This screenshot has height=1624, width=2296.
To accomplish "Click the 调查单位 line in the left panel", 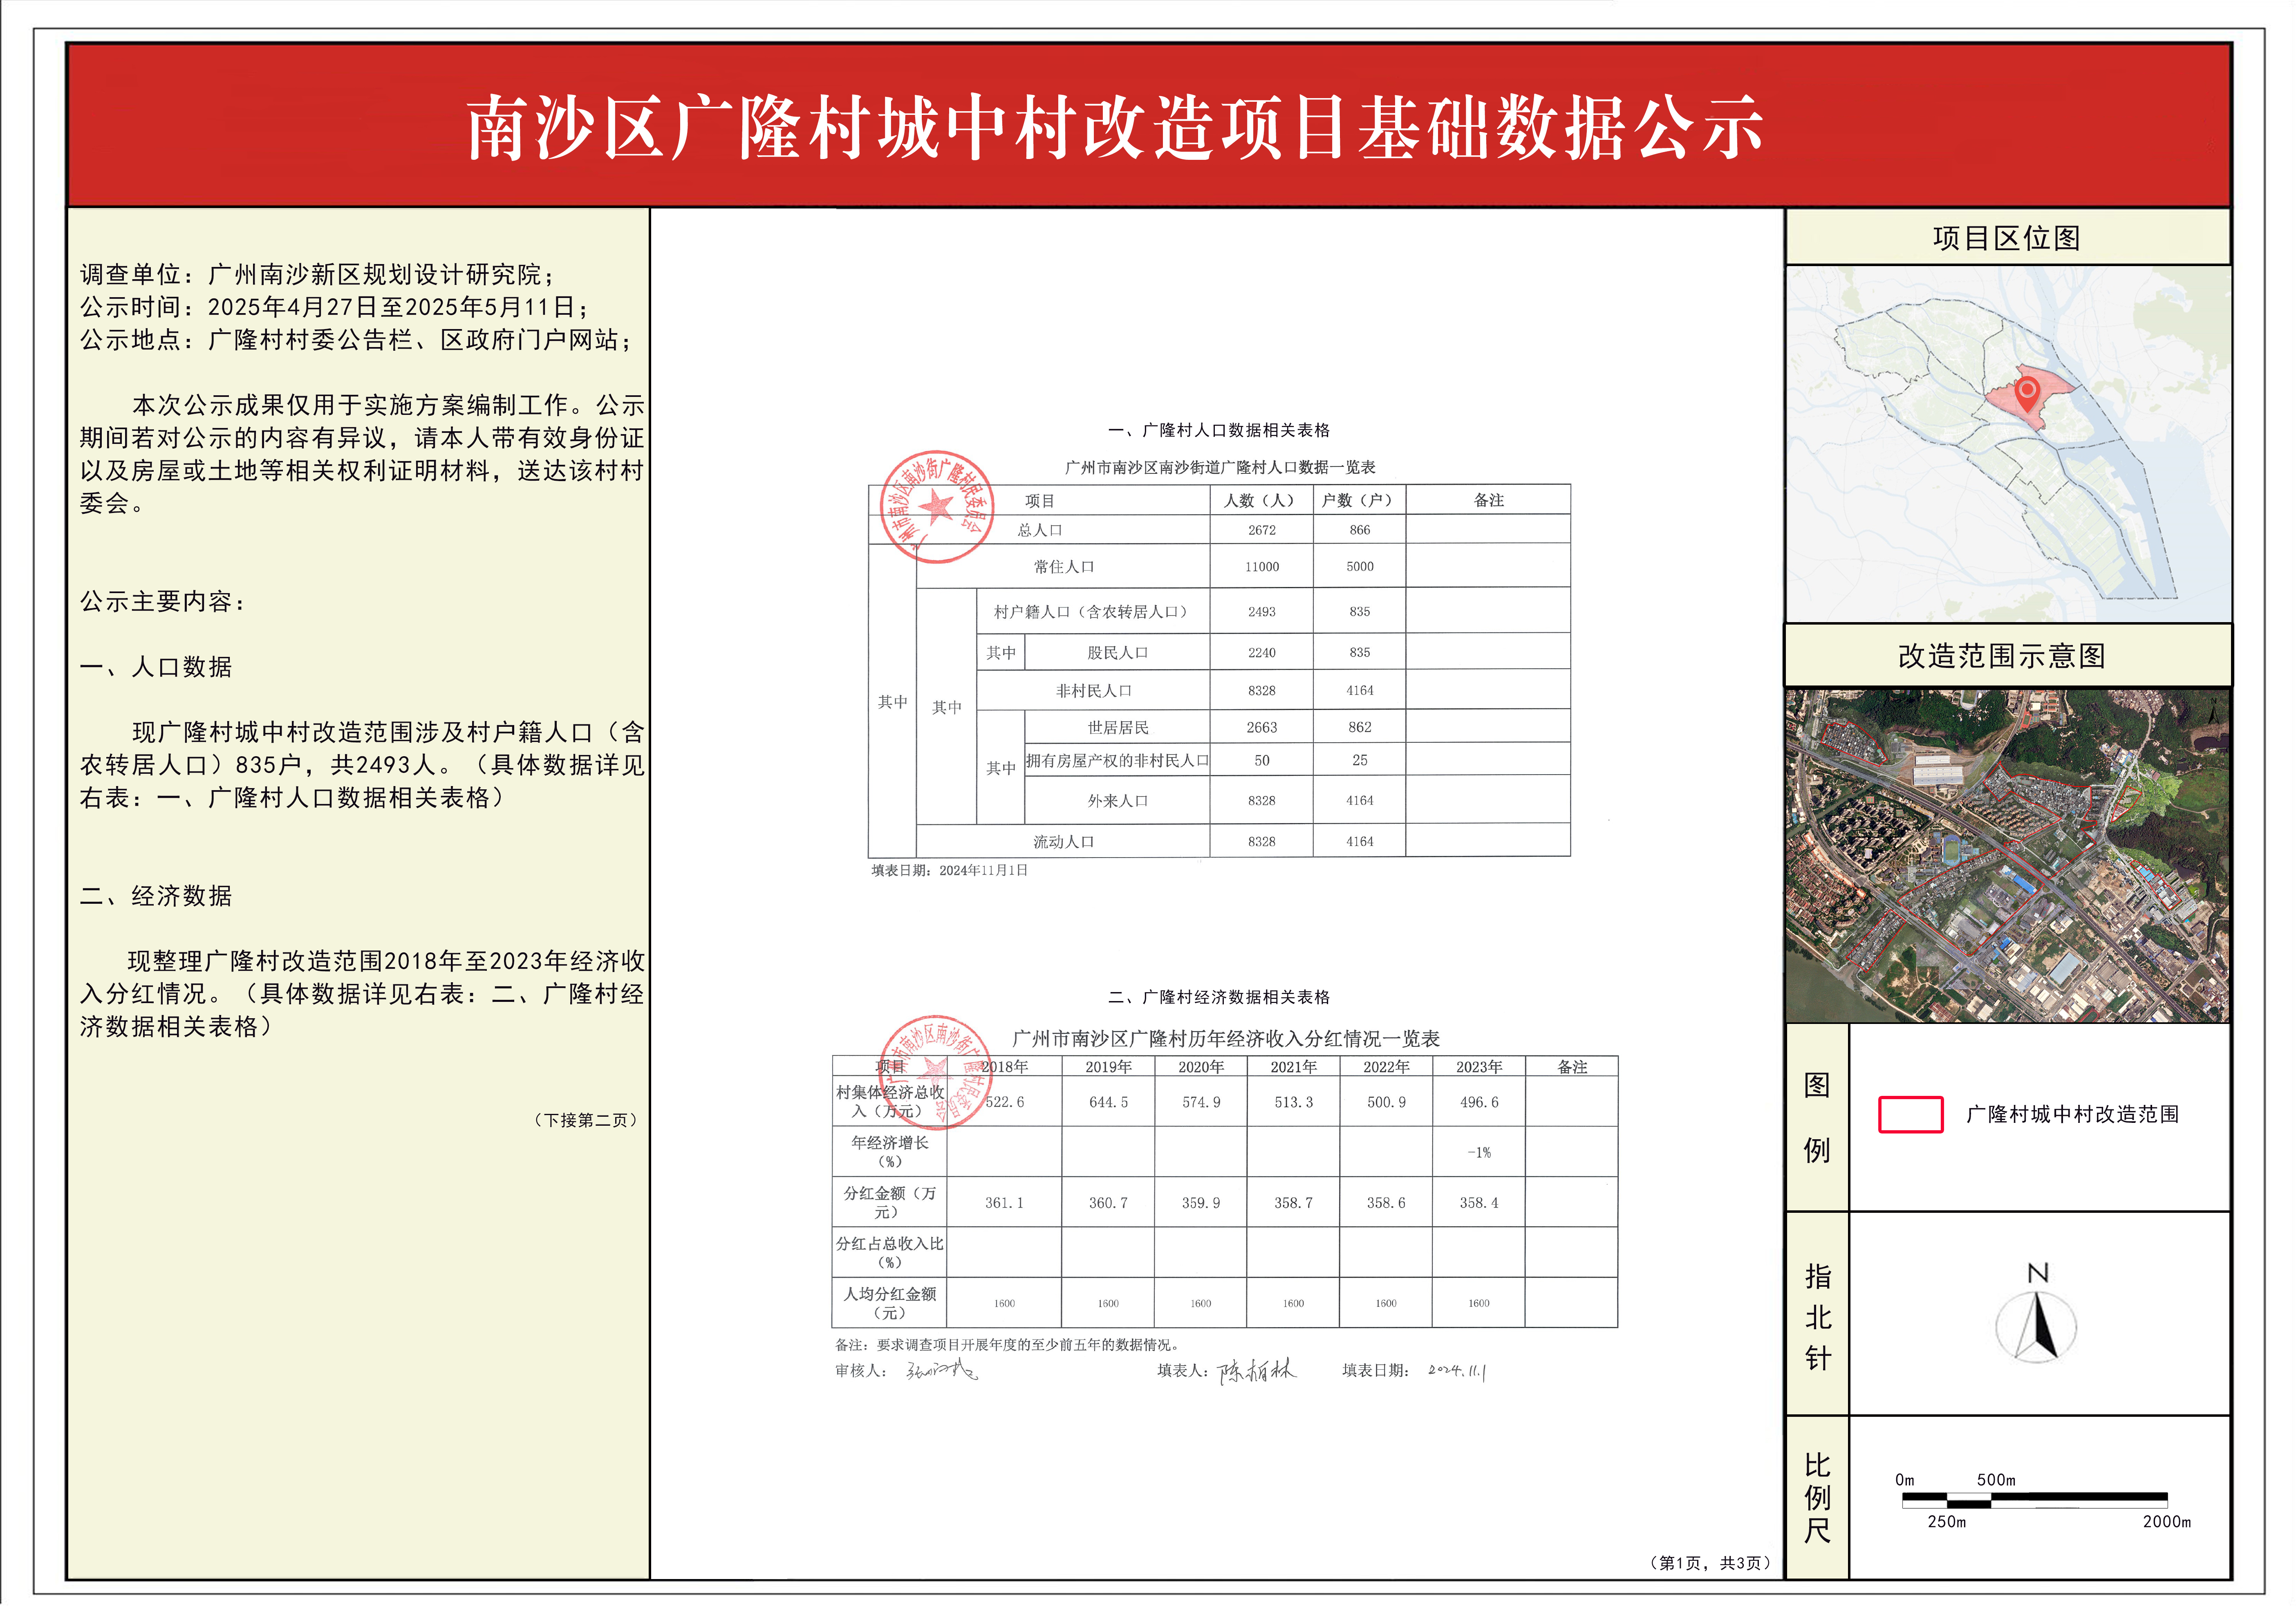I will point(318,274).
